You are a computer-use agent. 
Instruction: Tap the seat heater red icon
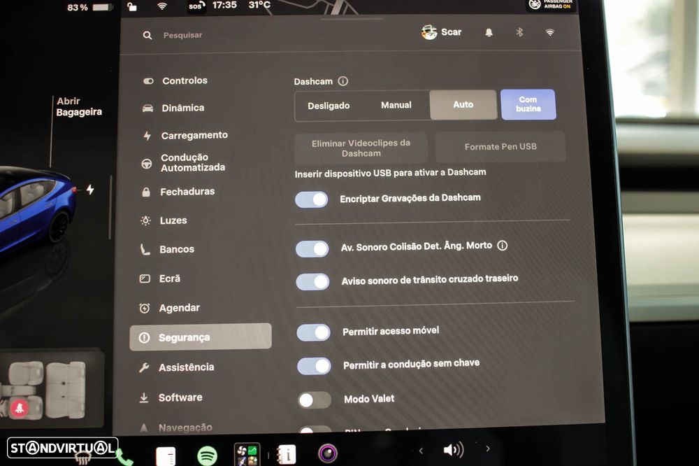[x=19, y=407]
